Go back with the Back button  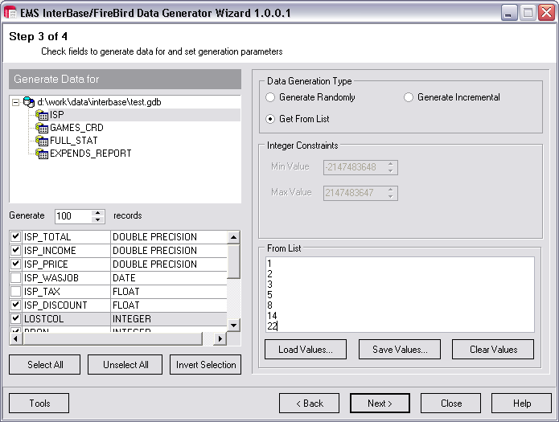tap(309, 403)
